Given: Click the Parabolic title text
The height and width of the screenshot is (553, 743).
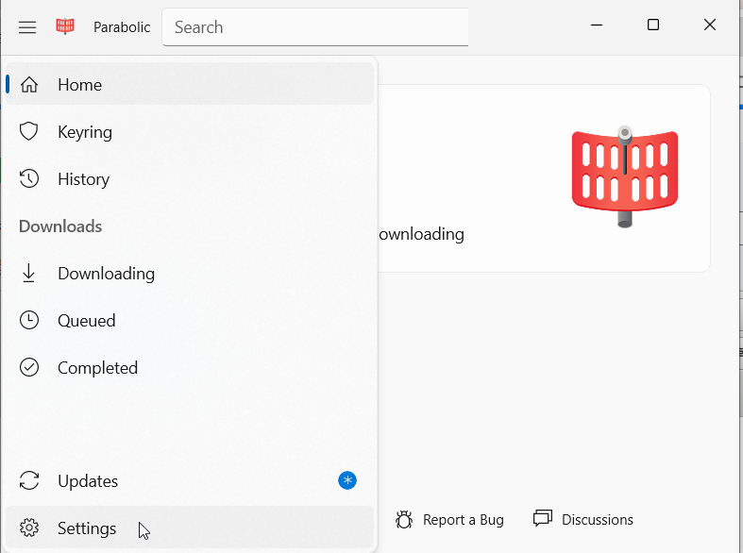Looking at the screenshot, I should coord(122,27).
